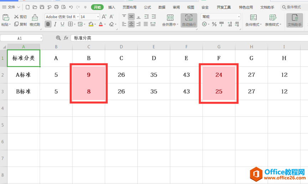Switch to the 开发工具 tab
Screen dimensions: 308x184
tap(224, 7)
